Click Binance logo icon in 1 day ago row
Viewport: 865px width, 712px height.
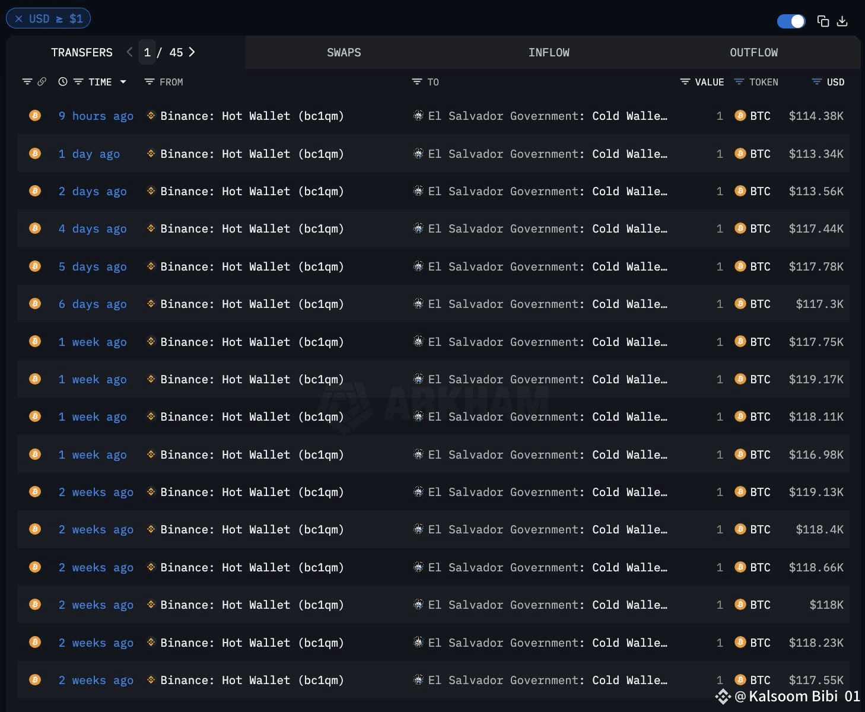click(151, 153)
